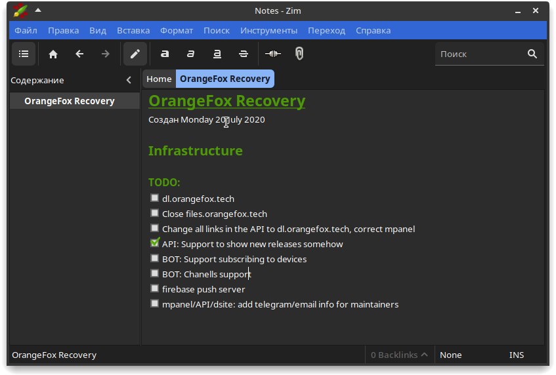The width and height of the screenshot is (556, 375).
Task: Open the Файл menu
Action: 26,30
